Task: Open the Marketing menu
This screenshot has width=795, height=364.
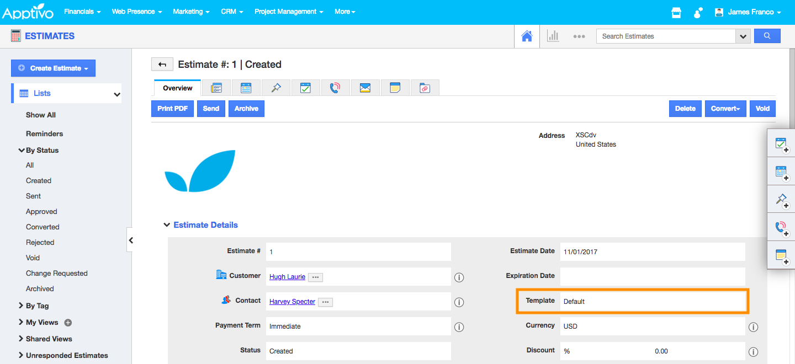Action: [191, 12]
